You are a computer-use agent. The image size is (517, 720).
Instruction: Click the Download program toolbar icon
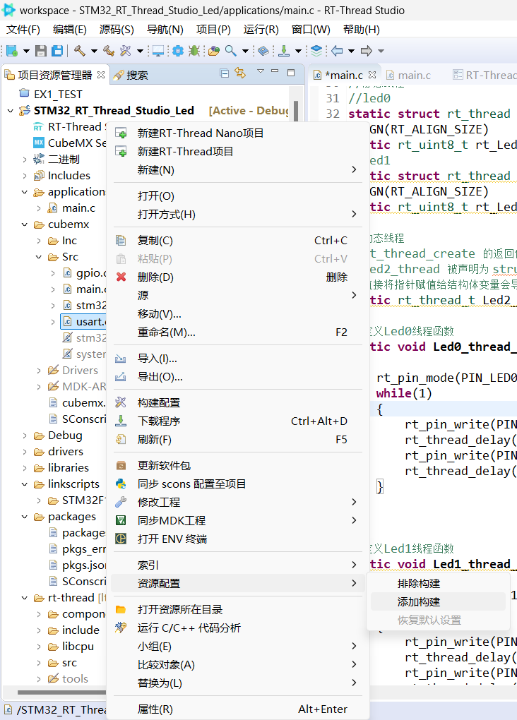284,51
